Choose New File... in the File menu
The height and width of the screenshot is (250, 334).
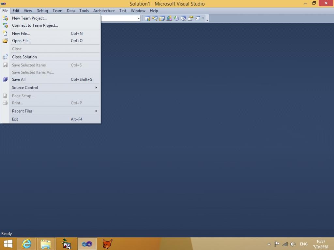pyautogui.click(x=51, y=34)
